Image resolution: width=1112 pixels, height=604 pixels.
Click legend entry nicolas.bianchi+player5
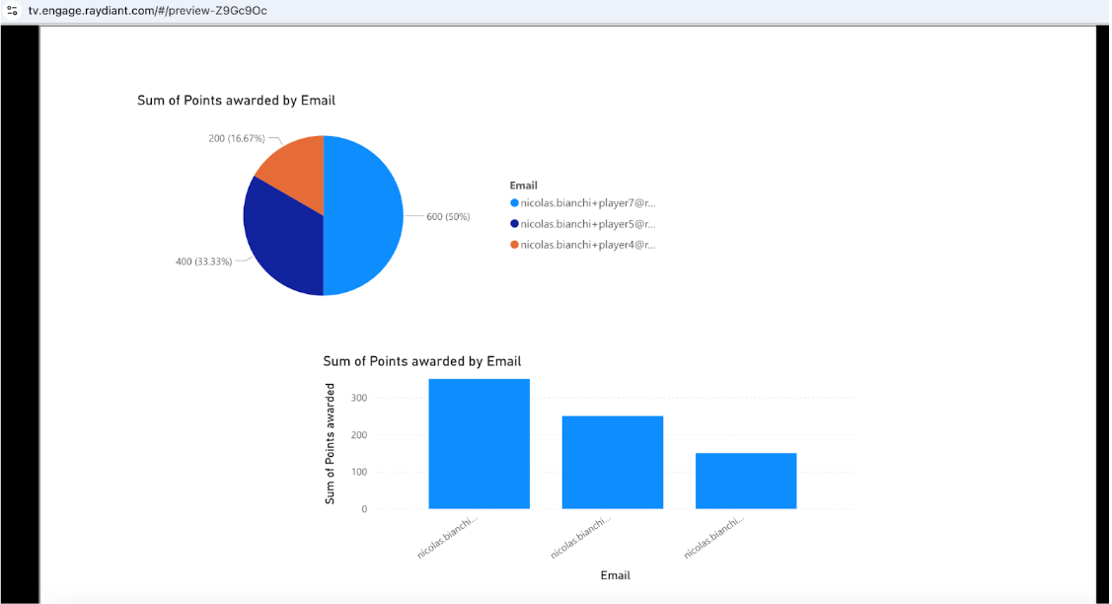(x=583, y=224)
